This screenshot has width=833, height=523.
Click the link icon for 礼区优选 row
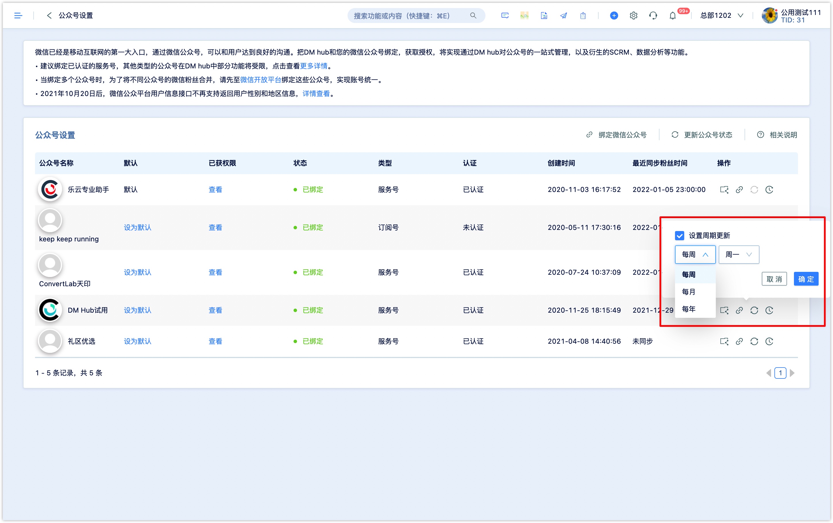[739, 341]
